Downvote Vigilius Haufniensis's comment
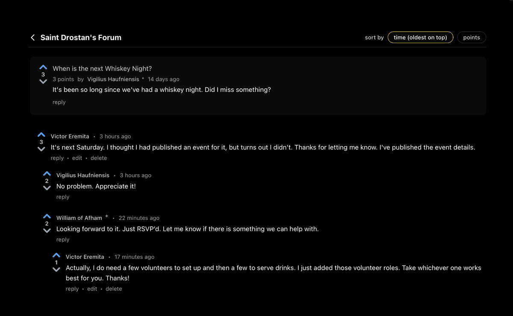 [47, 188]
